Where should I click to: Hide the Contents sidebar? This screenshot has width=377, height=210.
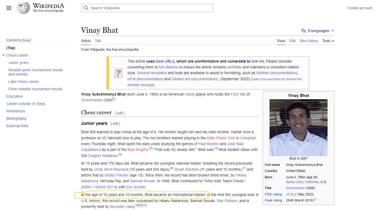[27, 40]
